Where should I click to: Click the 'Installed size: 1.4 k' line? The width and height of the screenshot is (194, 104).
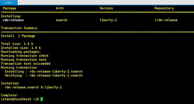[21, 48]
